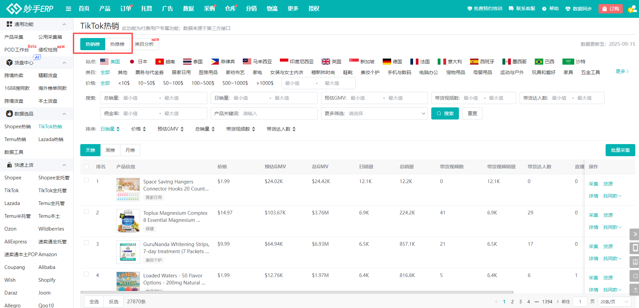
Task: Open the 订单 top menu
Action: [126, 9]
